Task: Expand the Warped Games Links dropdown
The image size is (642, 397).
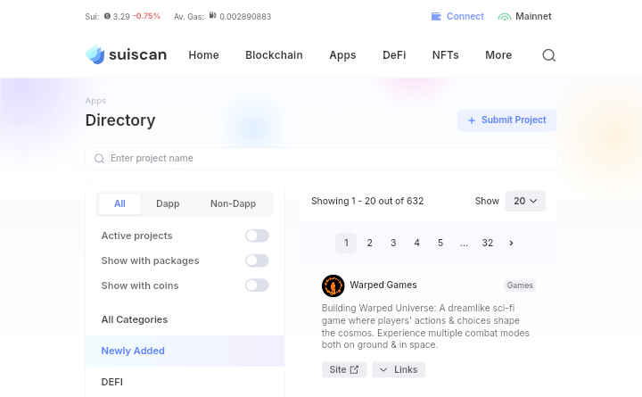Action: 399,369
